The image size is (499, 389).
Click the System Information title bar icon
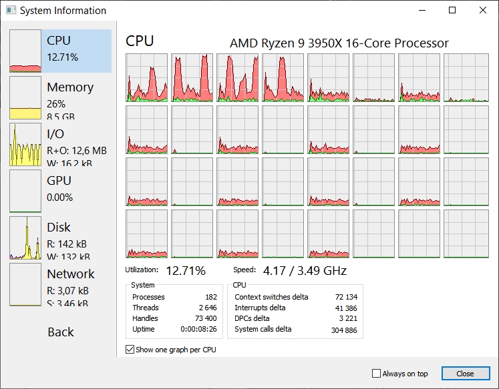point(9,11)
